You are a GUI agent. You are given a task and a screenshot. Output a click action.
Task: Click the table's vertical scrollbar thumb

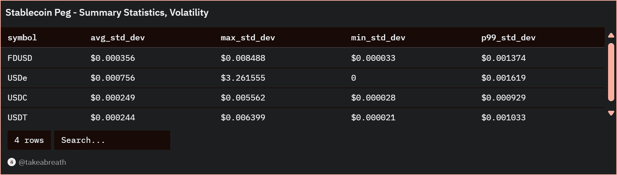point(611,72)
